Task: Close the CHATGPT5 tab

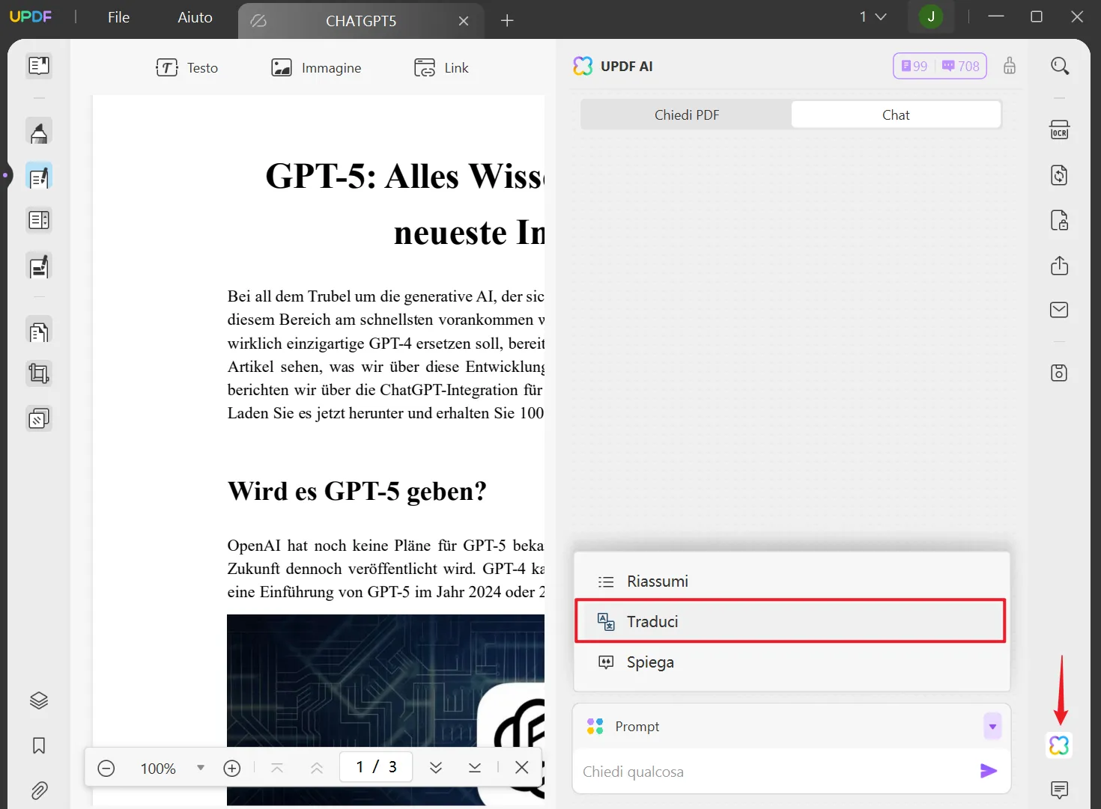Action: tap(464, 21)
